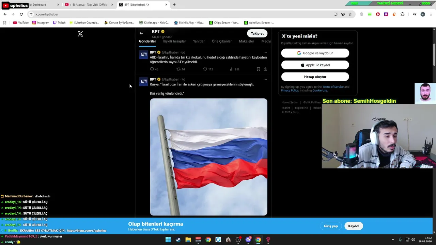Click the page vertical scrollbar
The width and height of the screenshot is (436, 245).
point(434,54)
